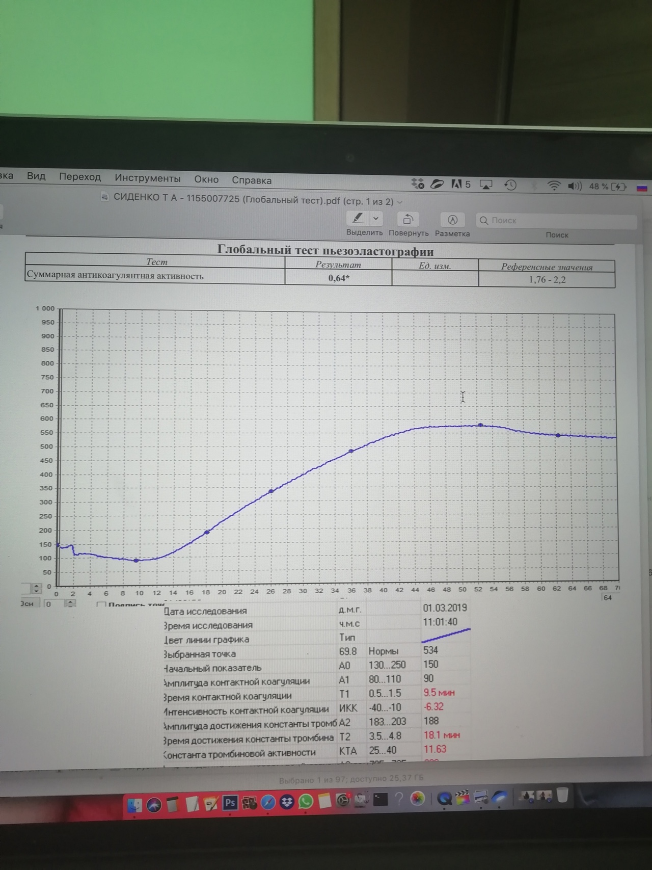This screenshot has height=870, width=652.
Task: Click the curve minimum marker near 10
Action: [x=136, y=561]
